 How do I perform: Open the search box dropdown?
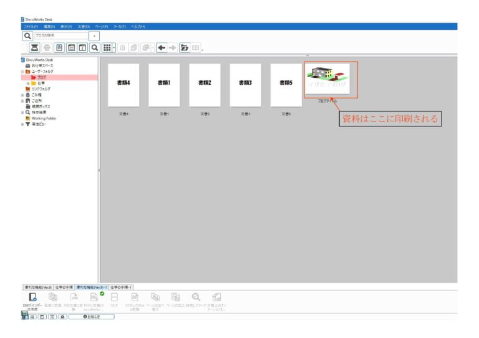click(95, 36)
